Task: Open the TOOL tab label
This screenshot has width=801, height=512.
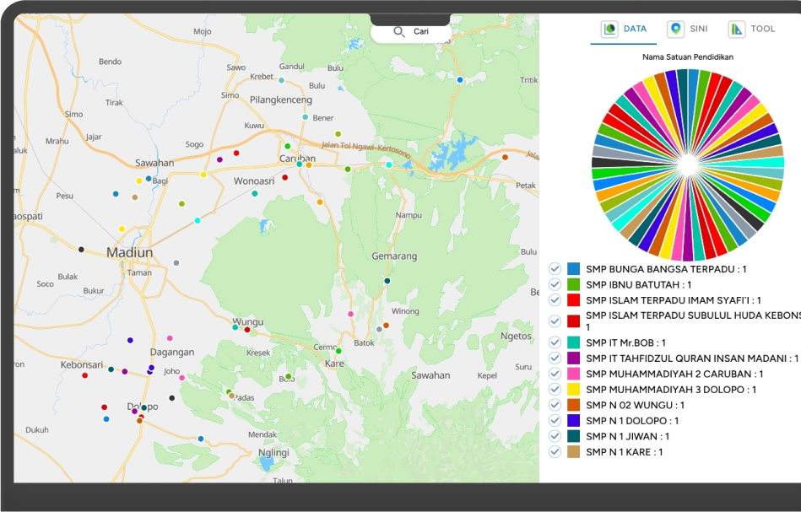Action: coord(762,29)
